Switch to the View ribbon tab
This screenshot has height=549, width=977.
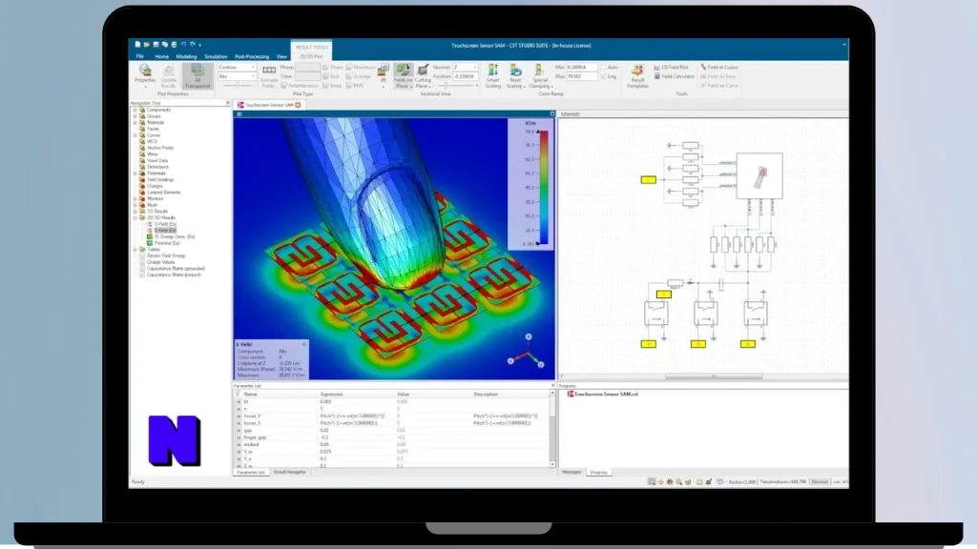(x=281, y=56)
